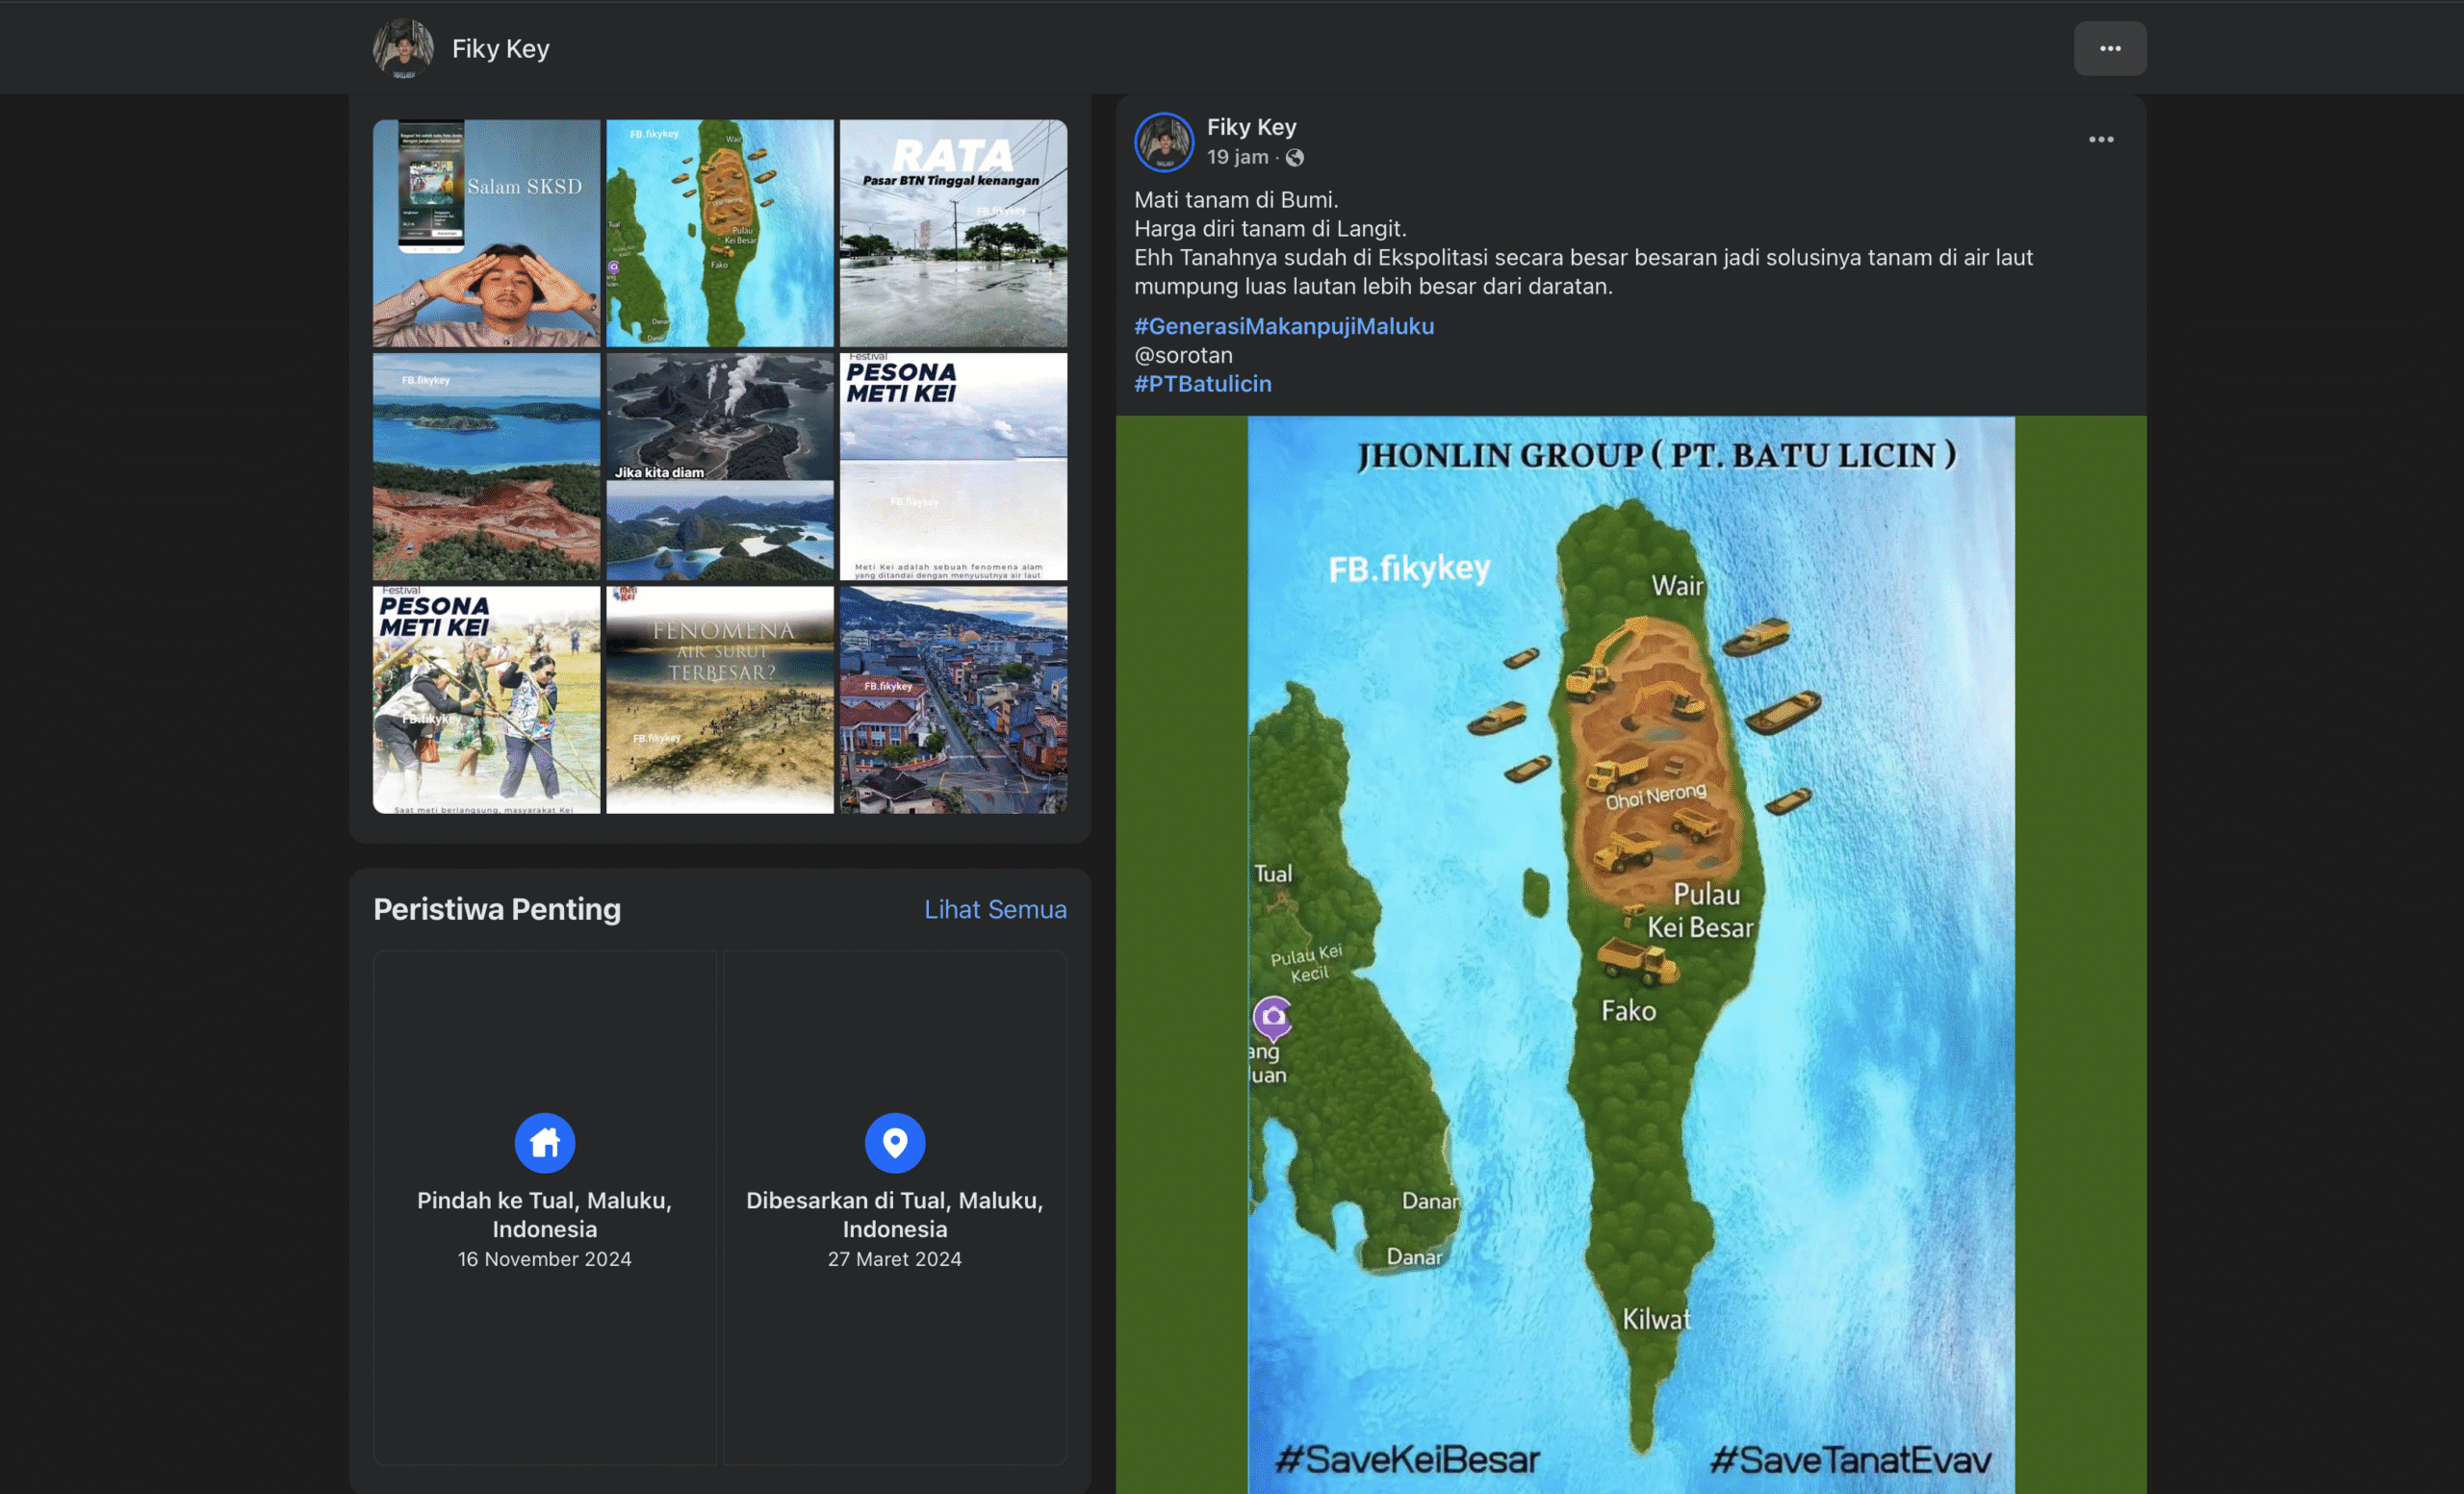Open the Fenomena Air Surut Terbesar thumbnail
Viewport: 2464px width, 1494px height.
click(719, 698)
